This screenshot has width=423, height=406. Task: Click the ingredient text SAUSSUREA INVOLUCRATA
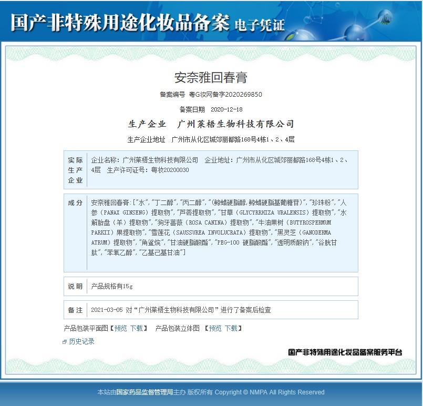(210, 232)
